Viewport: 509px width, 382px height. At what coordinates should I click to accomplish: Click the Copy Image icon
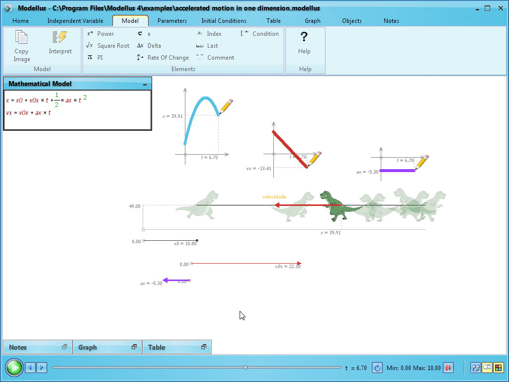tap(21, 37)
